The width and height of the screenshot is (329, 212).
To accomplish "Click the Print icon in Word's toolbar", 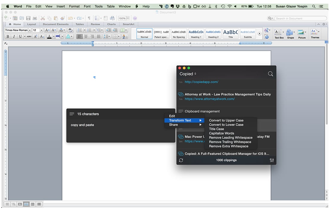I will tap(35, 18).
